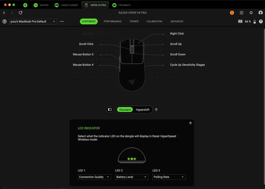
Task: Open the Feedback tab
Action: pos(122,5)
